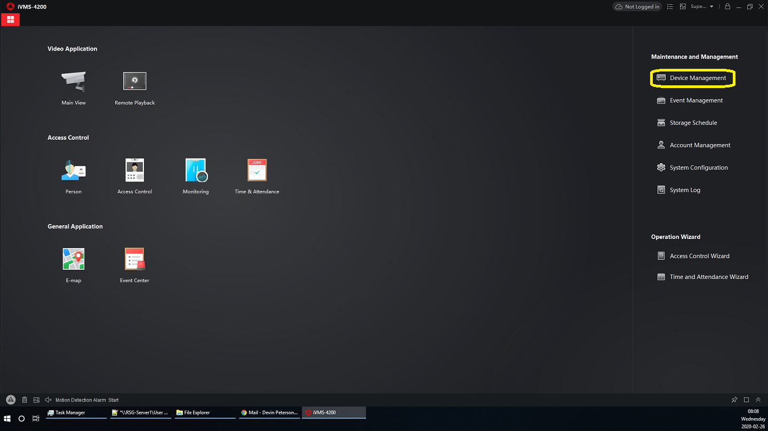Open the Main View camera icon
768x431 pixels.
click(x=74, y=82)
